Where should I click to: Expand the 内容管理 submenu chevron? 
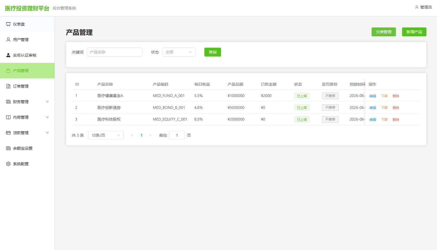pos(47,117)
